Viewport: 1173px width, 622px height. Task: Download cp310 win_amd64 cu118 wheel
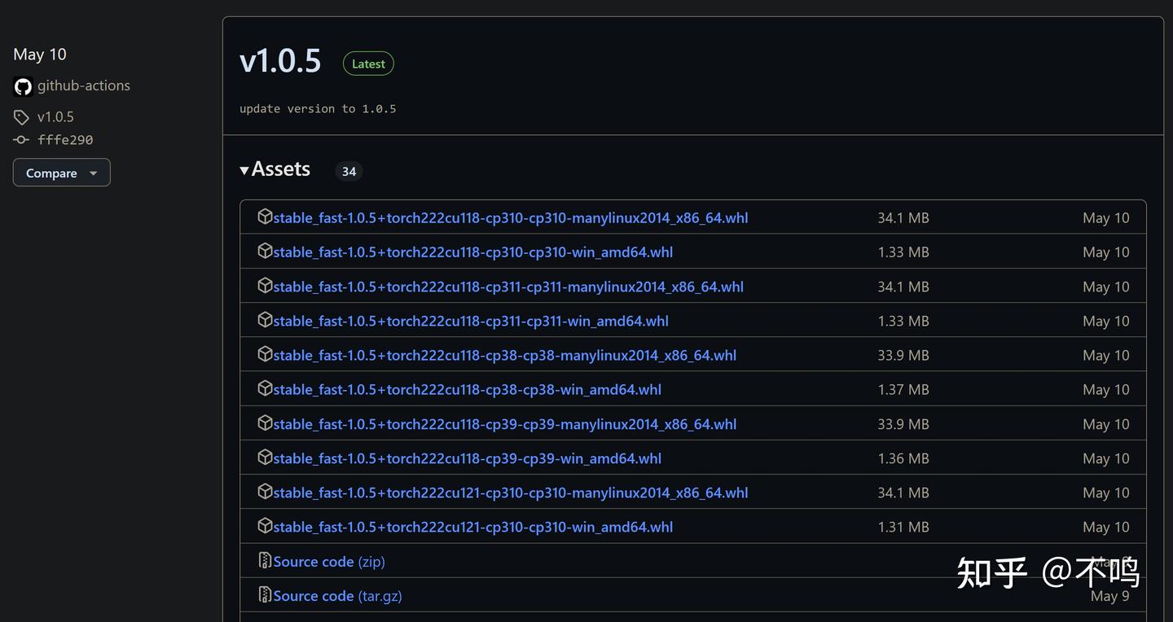tap(472, 252)
